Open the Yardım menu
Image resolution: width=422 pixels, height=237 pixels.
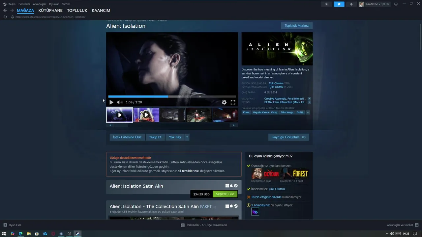pos(66,4)
